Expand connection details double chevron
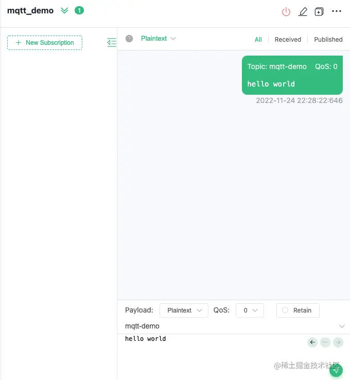The width and height of the screenshot is (350, 380). coord(64,10)
